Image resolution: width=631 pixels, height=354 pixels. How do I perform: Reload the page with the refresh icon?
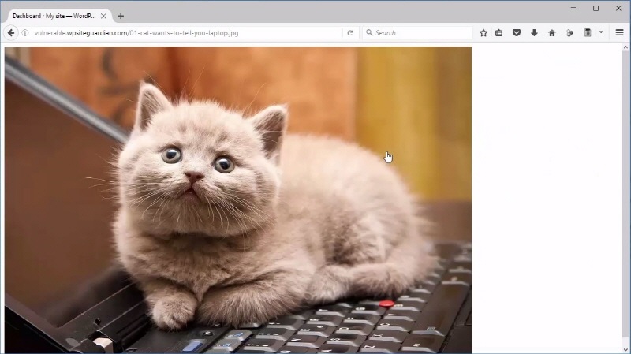tap(350, 33)
